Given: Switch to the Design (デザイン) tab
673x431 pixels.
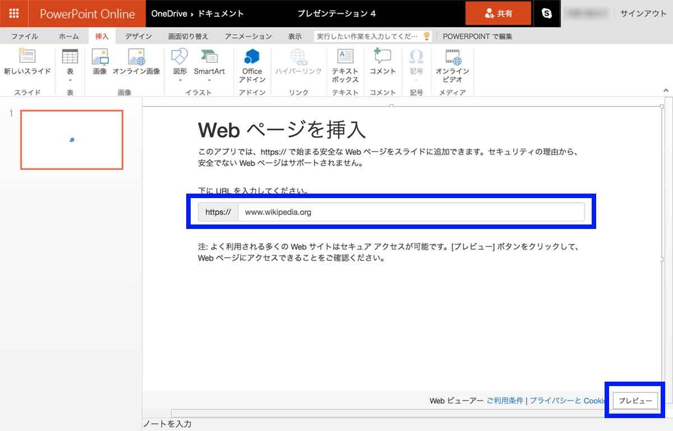Looking at the screenshot, I should coord(139,36).
